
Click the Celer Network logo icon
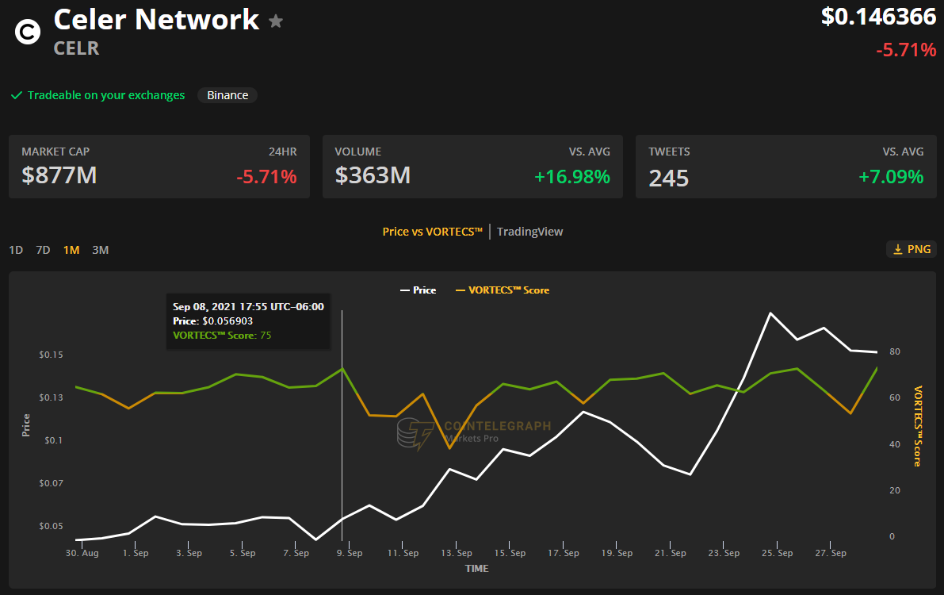[28, 32]
